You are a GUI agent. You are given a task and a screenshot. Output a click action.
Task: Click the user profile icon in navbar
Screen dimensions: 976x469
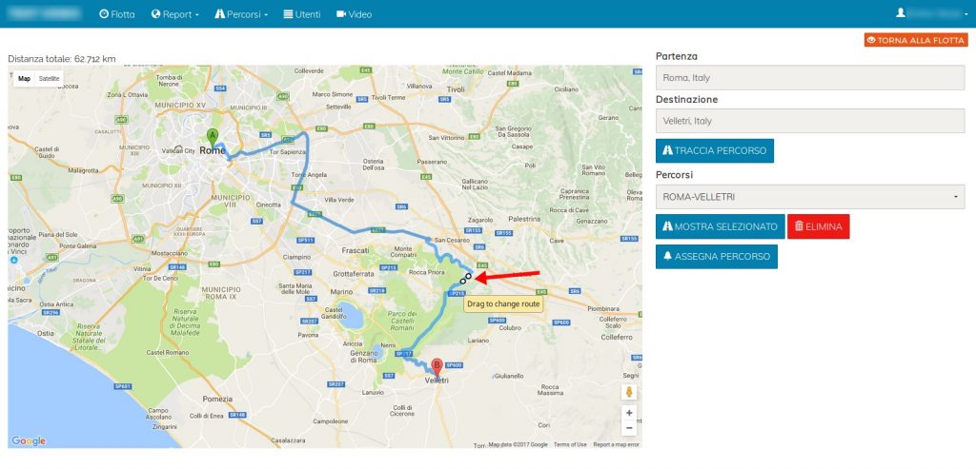click(900, 13)
